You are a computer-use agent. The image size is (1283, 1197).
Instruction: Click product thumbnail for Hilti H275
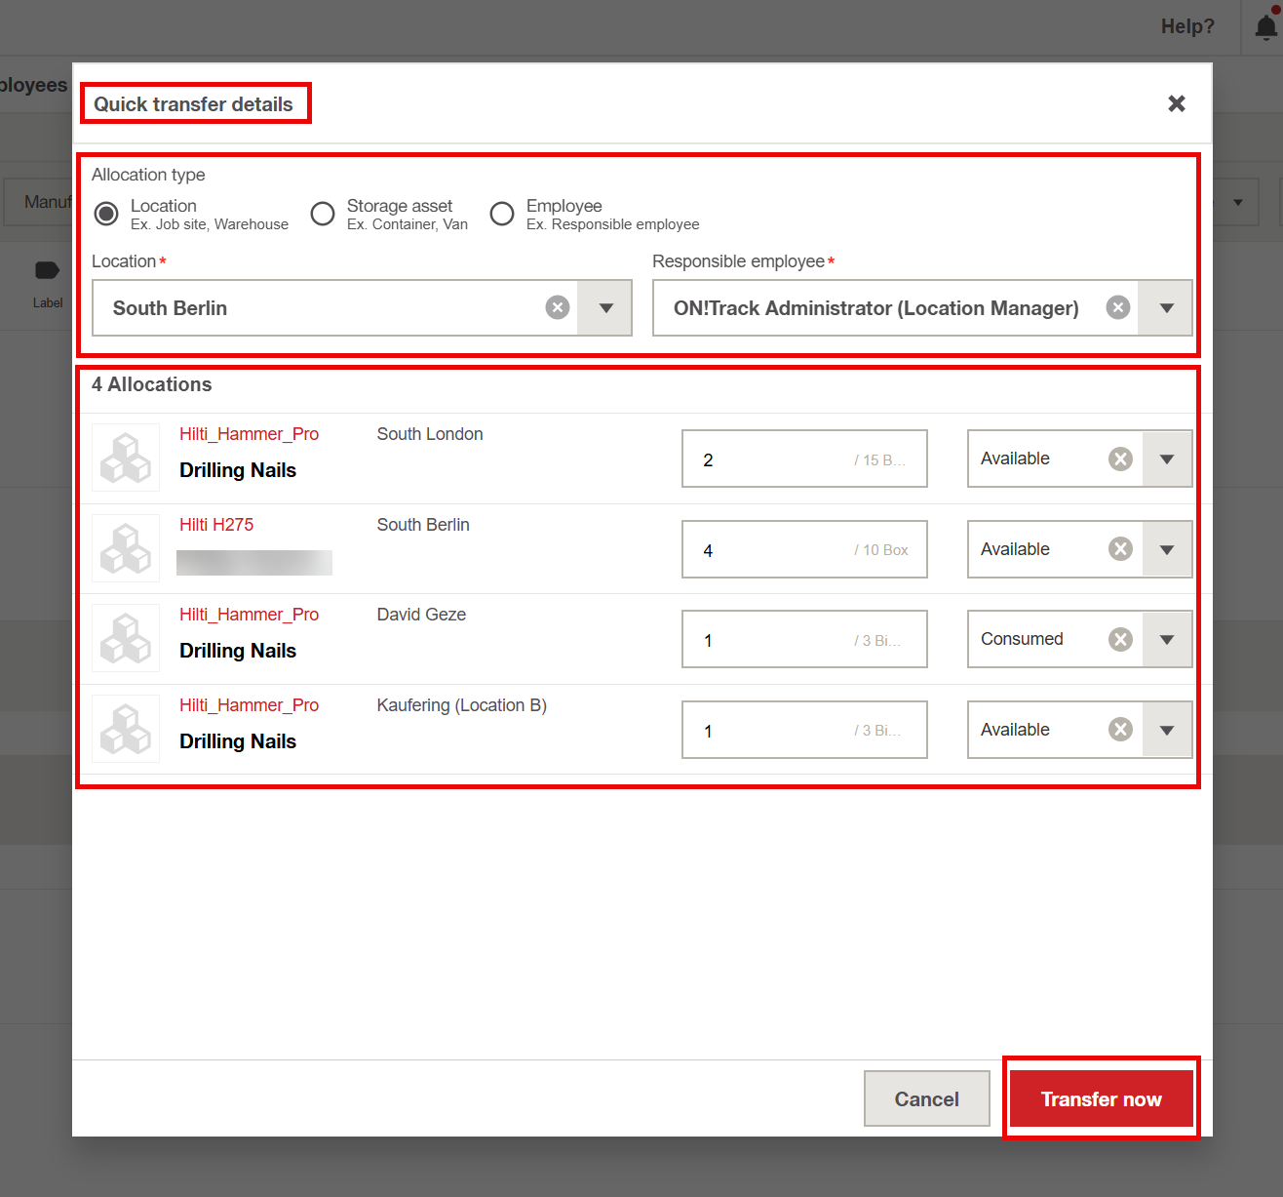pos(126,548)
